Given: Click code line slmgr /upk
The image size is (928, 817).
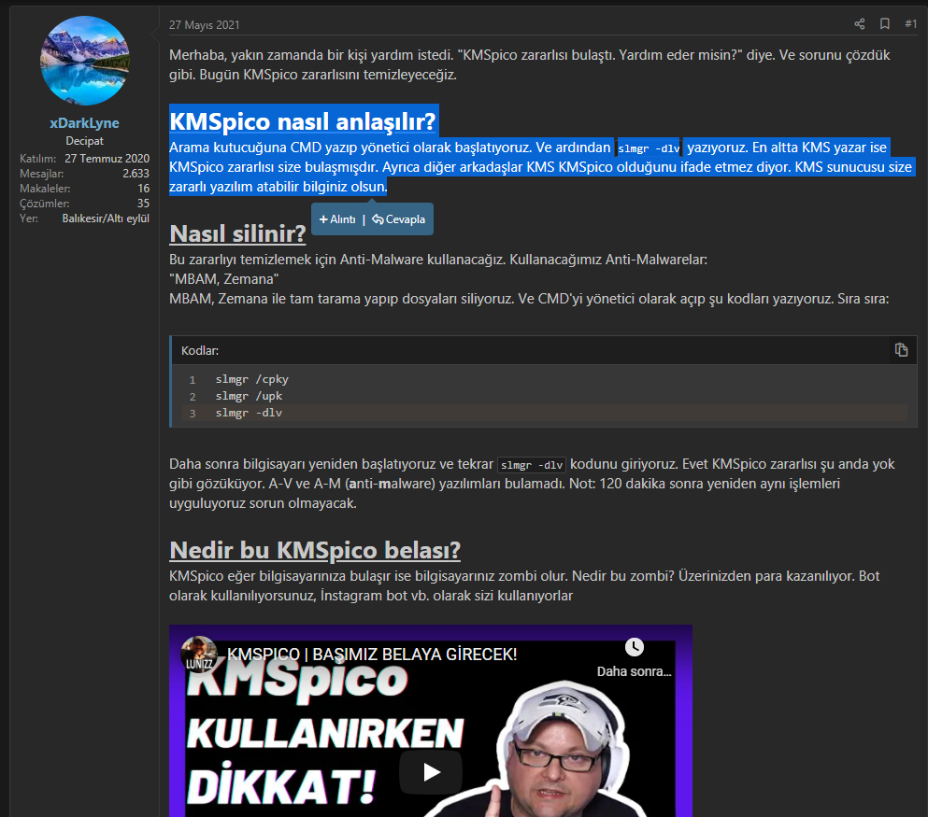Looking at the screenshot, I should (249, 396).
